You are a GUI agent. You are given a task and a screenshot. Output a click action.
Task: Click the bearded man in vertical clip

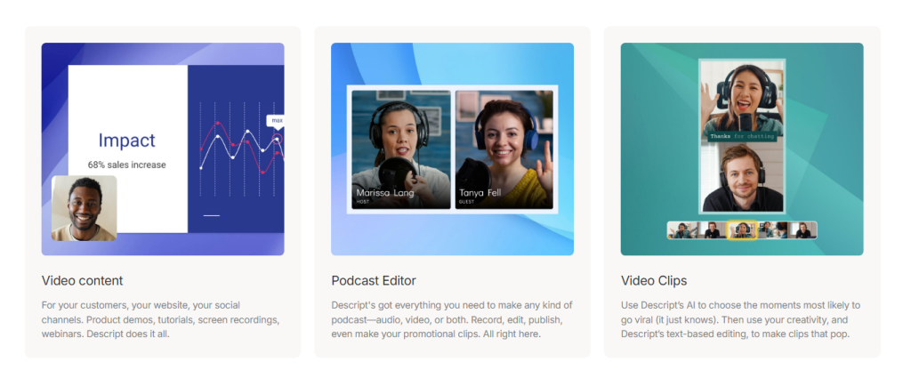click(741, 178)
